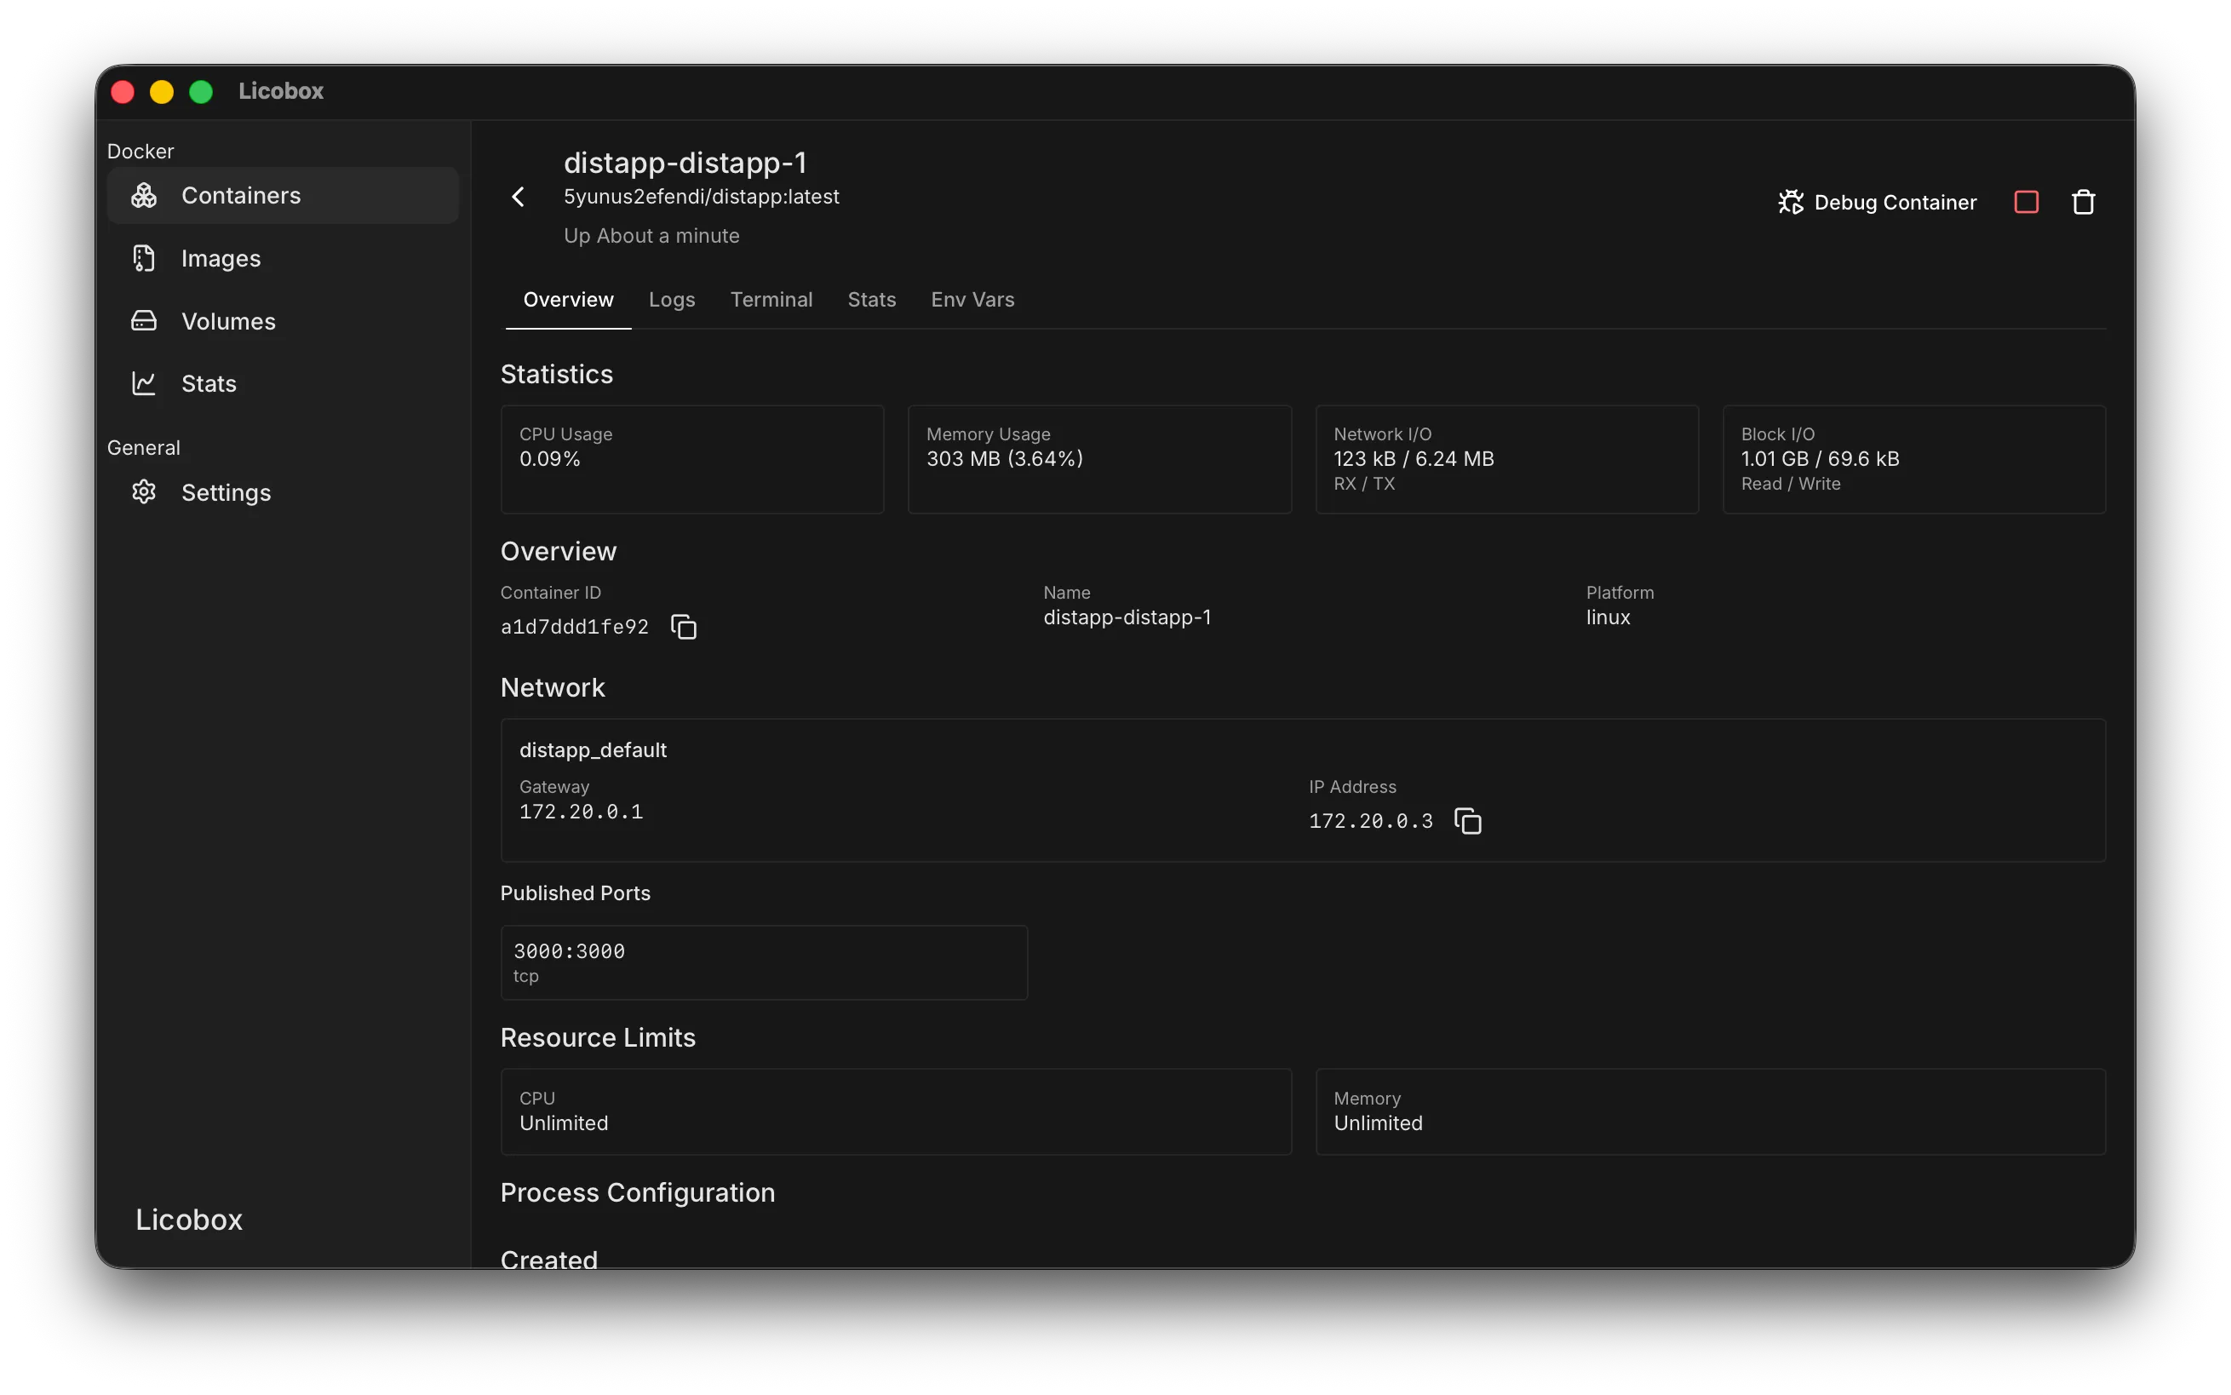Delete container using the trash icon
The height and width of the screenshot is (1395, 2231).
[x=2084, y=202]
